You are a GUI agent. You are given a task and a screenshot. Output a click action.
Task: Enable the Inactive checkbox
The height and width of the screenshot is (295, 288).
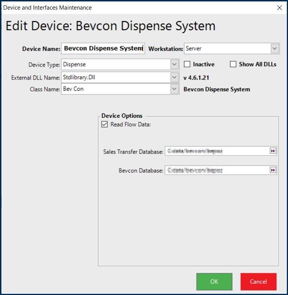click(x=187, y=64)
